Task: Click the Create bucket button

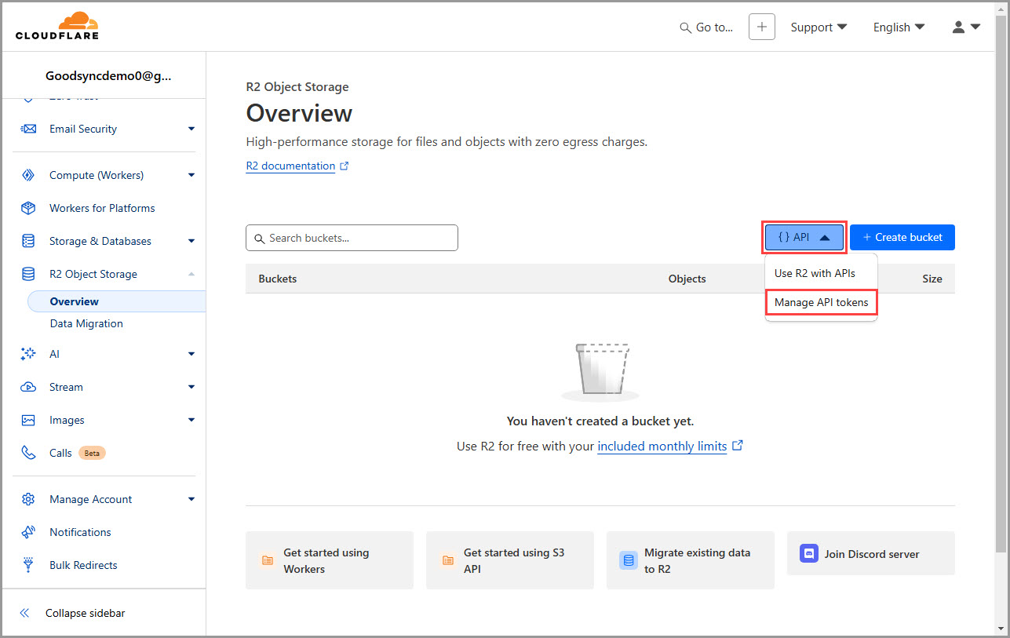Action: [x=902, y=237]
